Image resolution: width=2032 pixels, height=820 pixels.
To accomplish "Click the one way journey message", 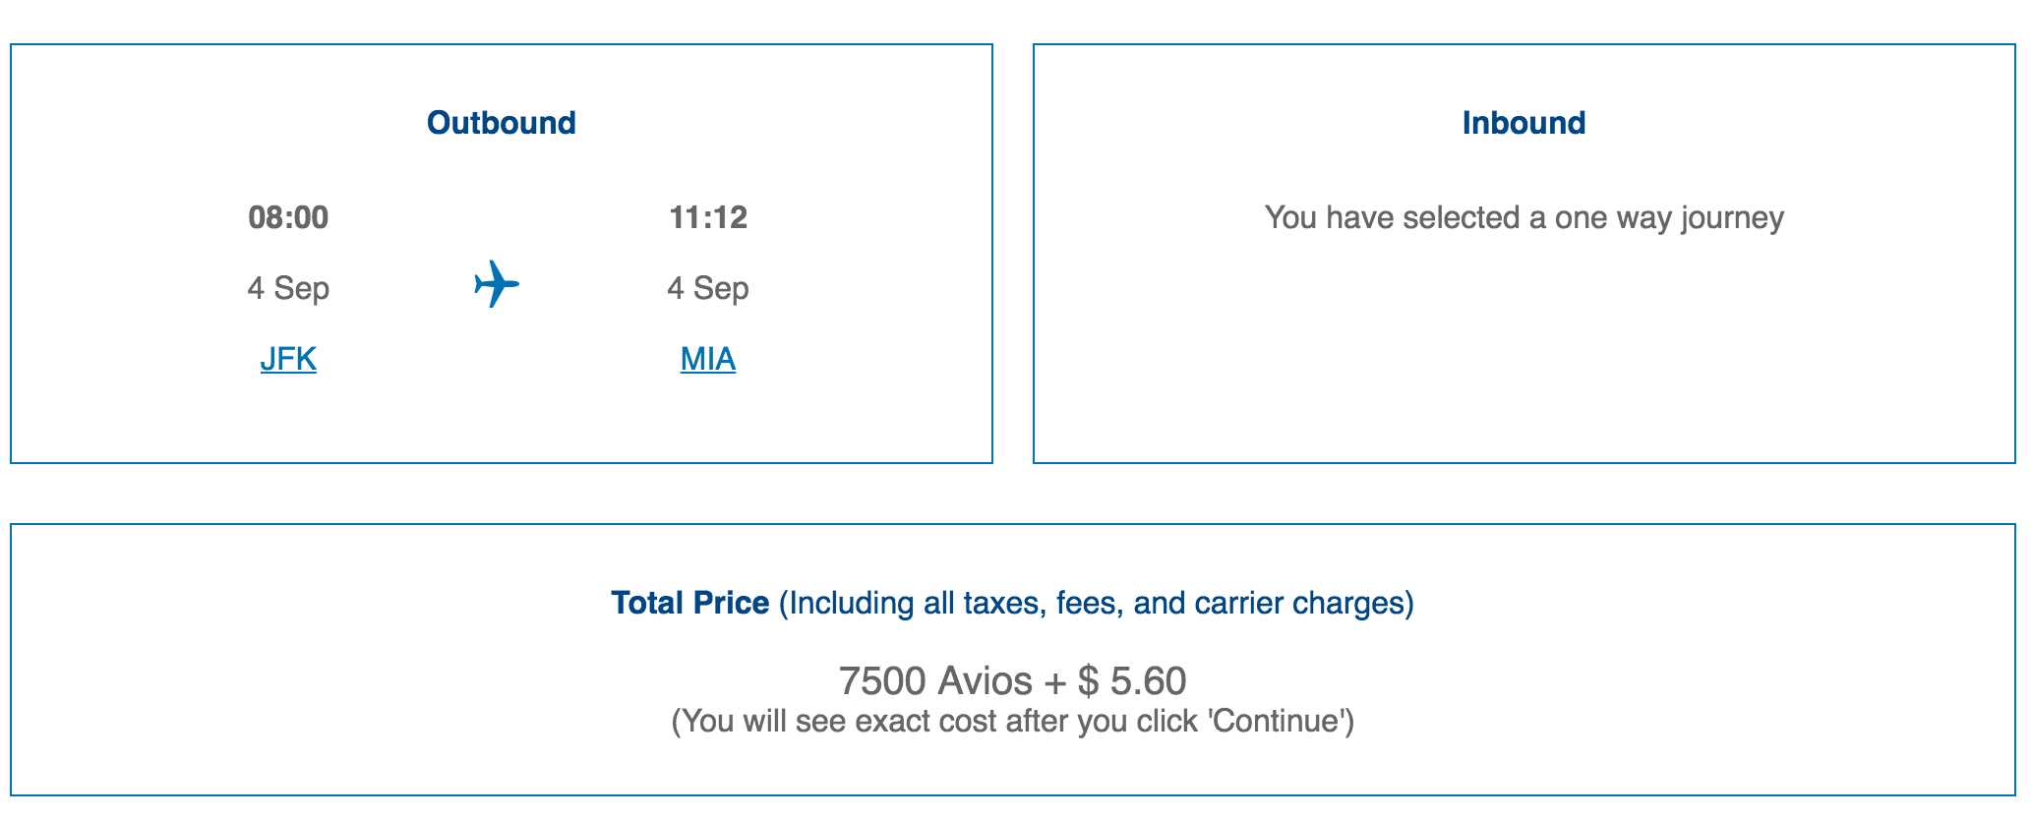I will click(x=1524, y=217).
